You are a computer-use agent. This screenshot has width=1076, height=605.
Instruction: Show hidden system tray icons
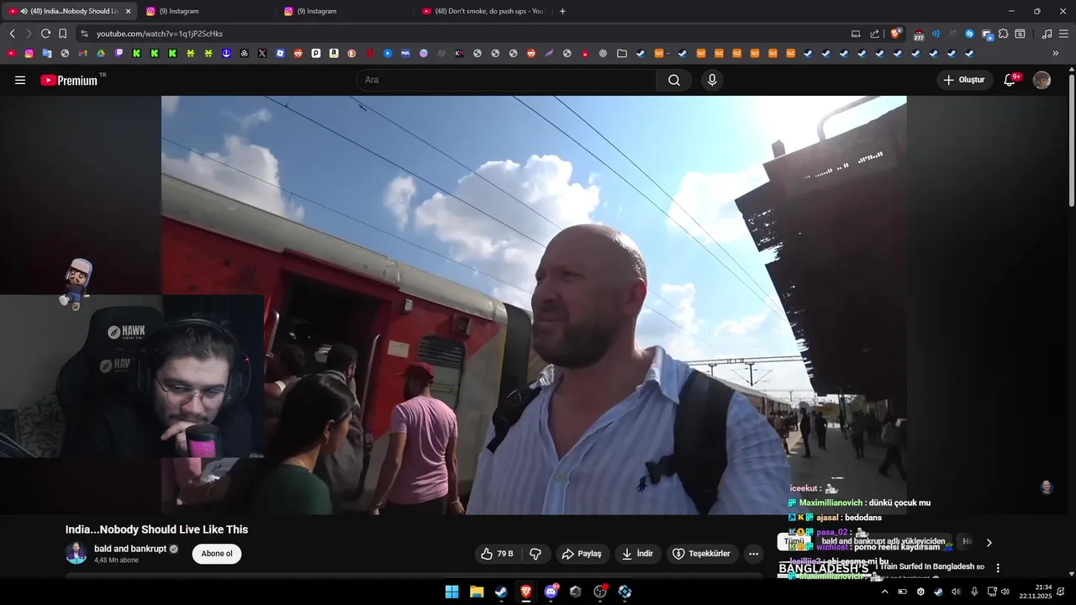pos(884,592)
